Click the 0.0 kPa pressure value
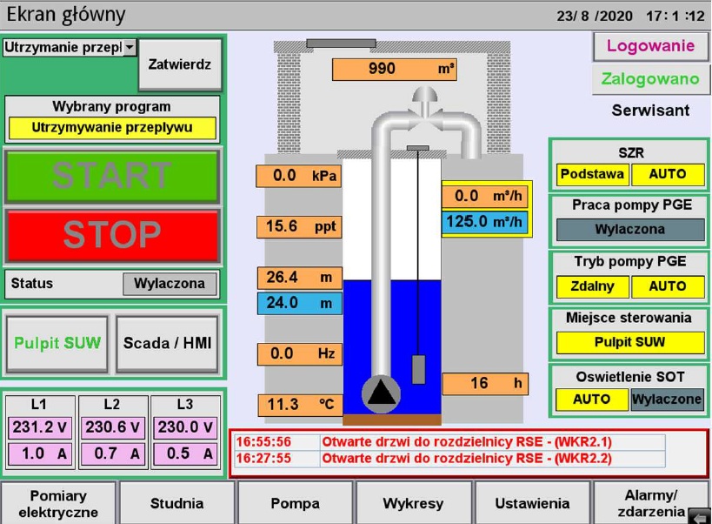The height and width of the screenshot is (524, 712). click(299, 176)
